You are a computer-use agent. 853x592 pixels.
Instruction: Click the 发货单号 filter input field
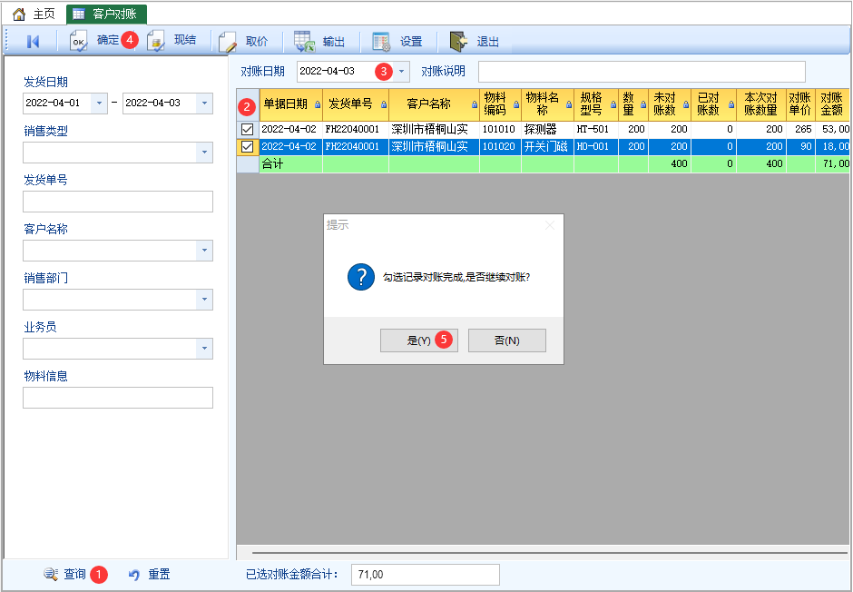(x=118, y=202)
